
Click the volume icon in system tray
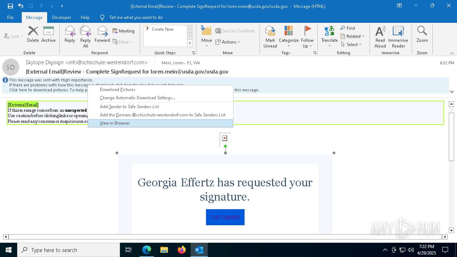pyautogui.click(x=411, y=250)
